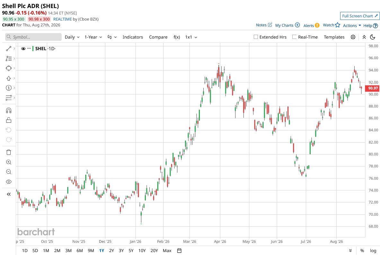The height and width of the screenshot is (255, 380).
Task: Select the 1D time range
Action: tap(25, 250)
